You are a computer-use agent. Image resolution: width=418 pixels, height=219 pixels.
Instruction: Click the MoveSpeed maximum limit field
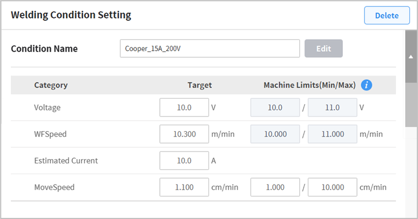pos(332,187)
